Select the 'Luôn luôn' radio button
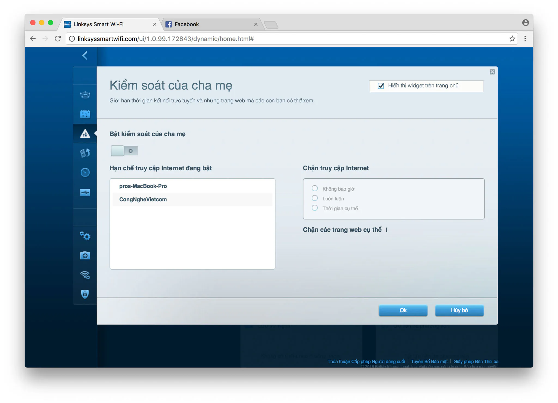The width and height of the screenshot is (558, 403). click(315, 198)
